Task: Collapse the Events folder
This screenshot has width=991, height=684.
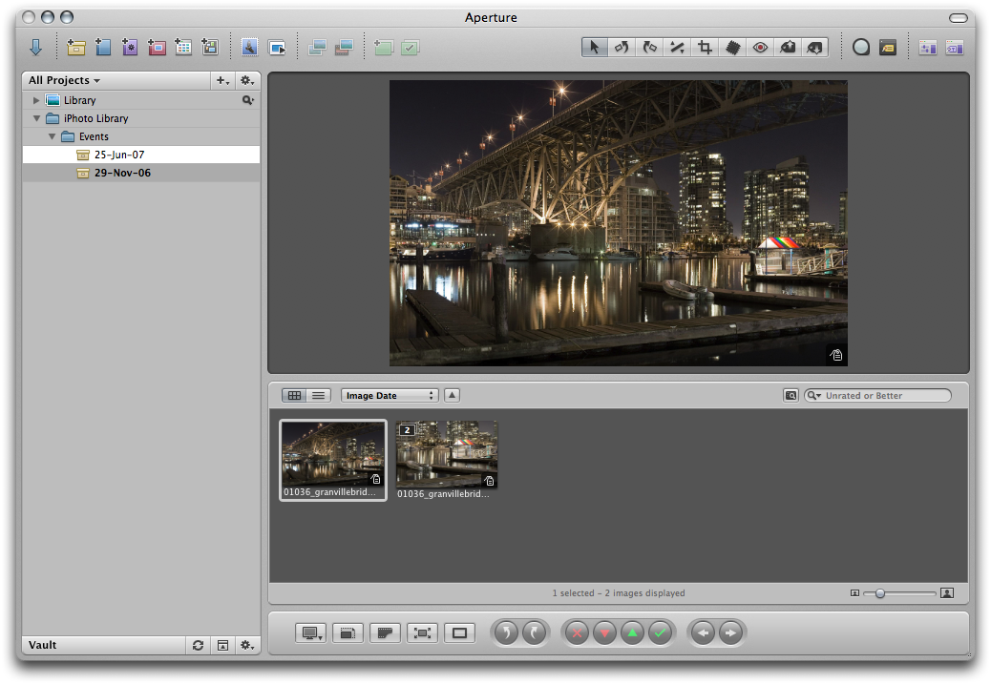Action: [52, 136]
